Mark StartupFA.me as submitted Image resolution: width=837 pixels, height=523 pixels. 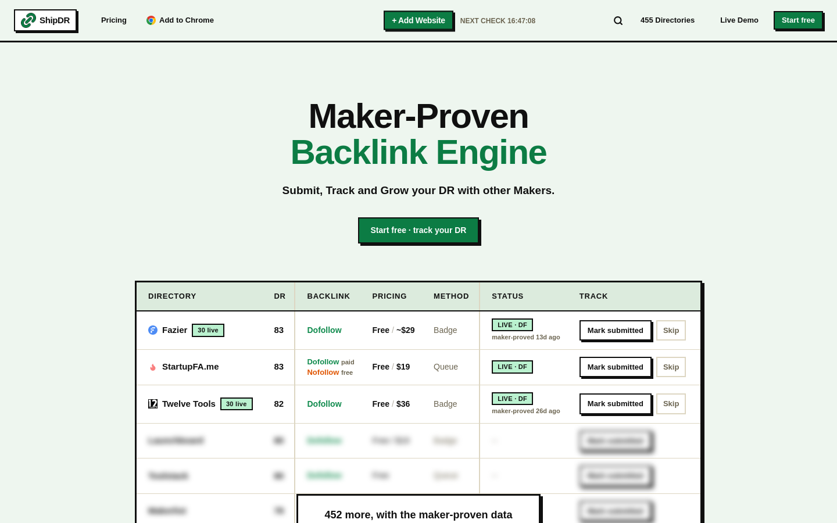[616, 367]
